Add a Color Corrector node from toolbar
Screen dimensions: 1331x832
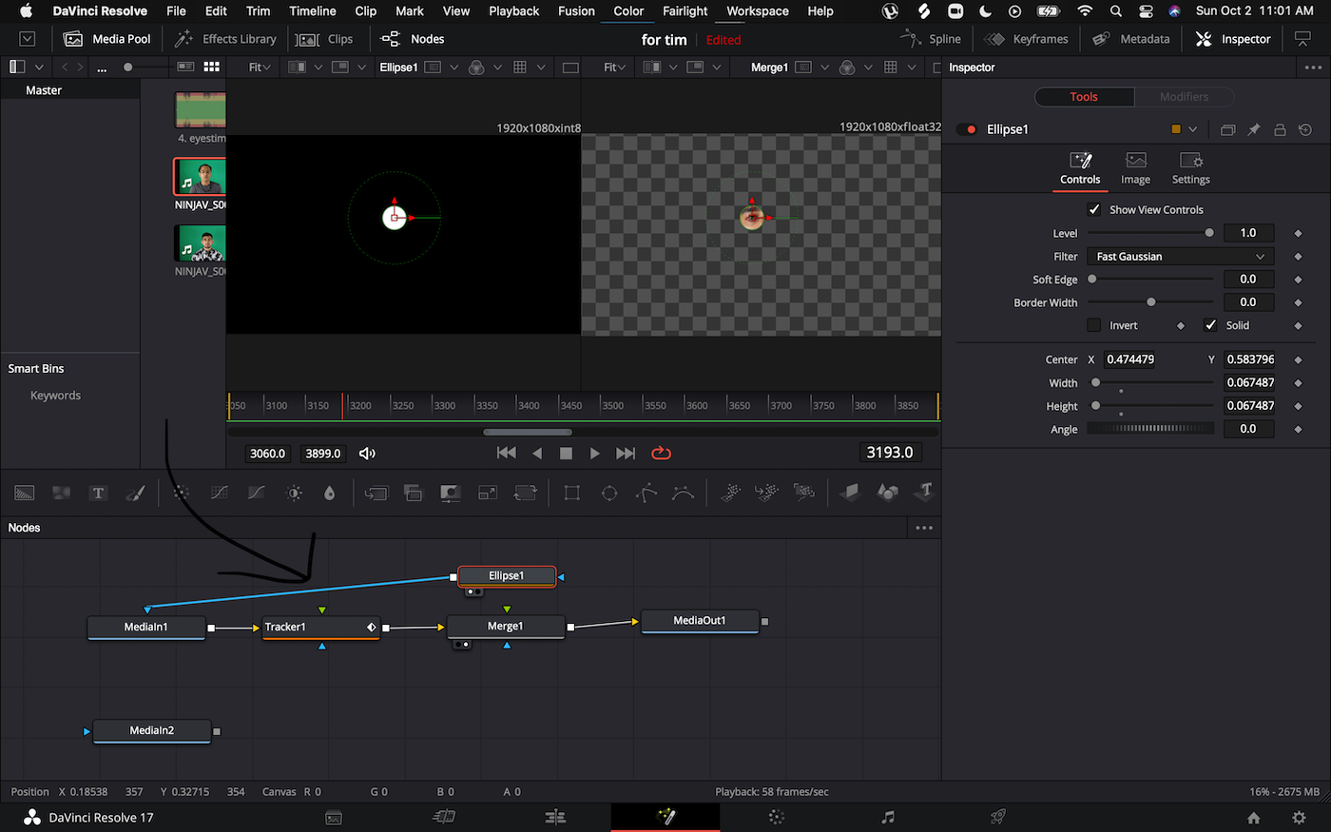(x=182, y=493)
